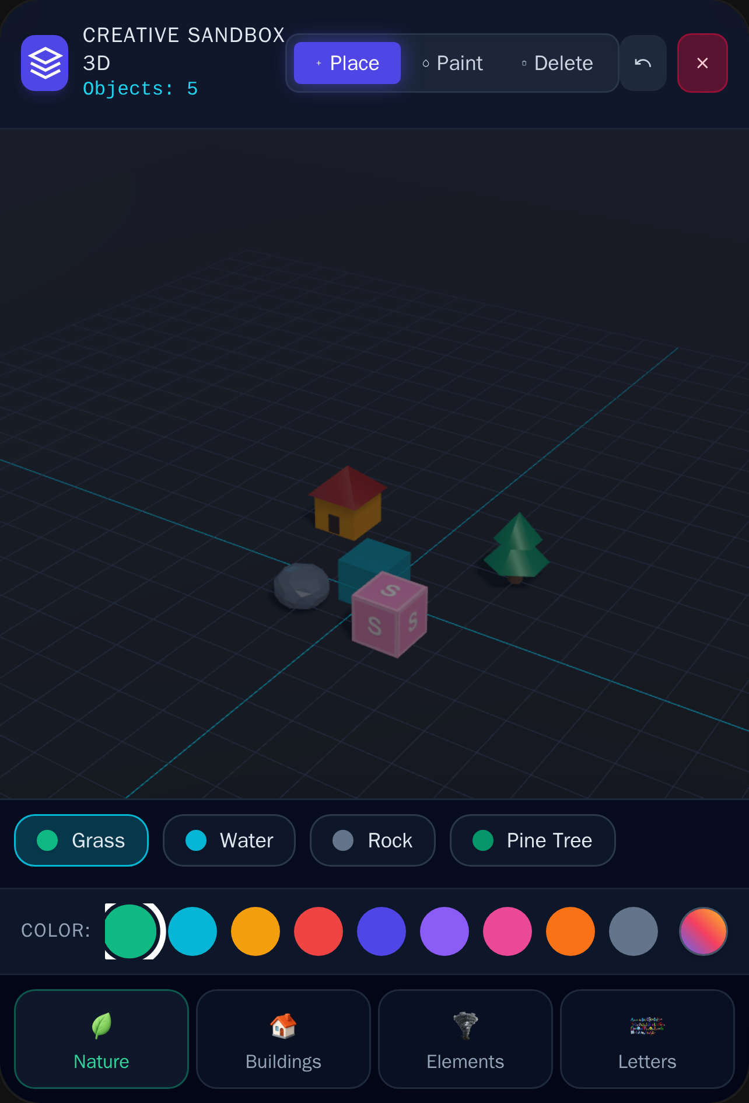Click the pink S letter cube
Screen dimensions: 749x1103
point(390,614)
